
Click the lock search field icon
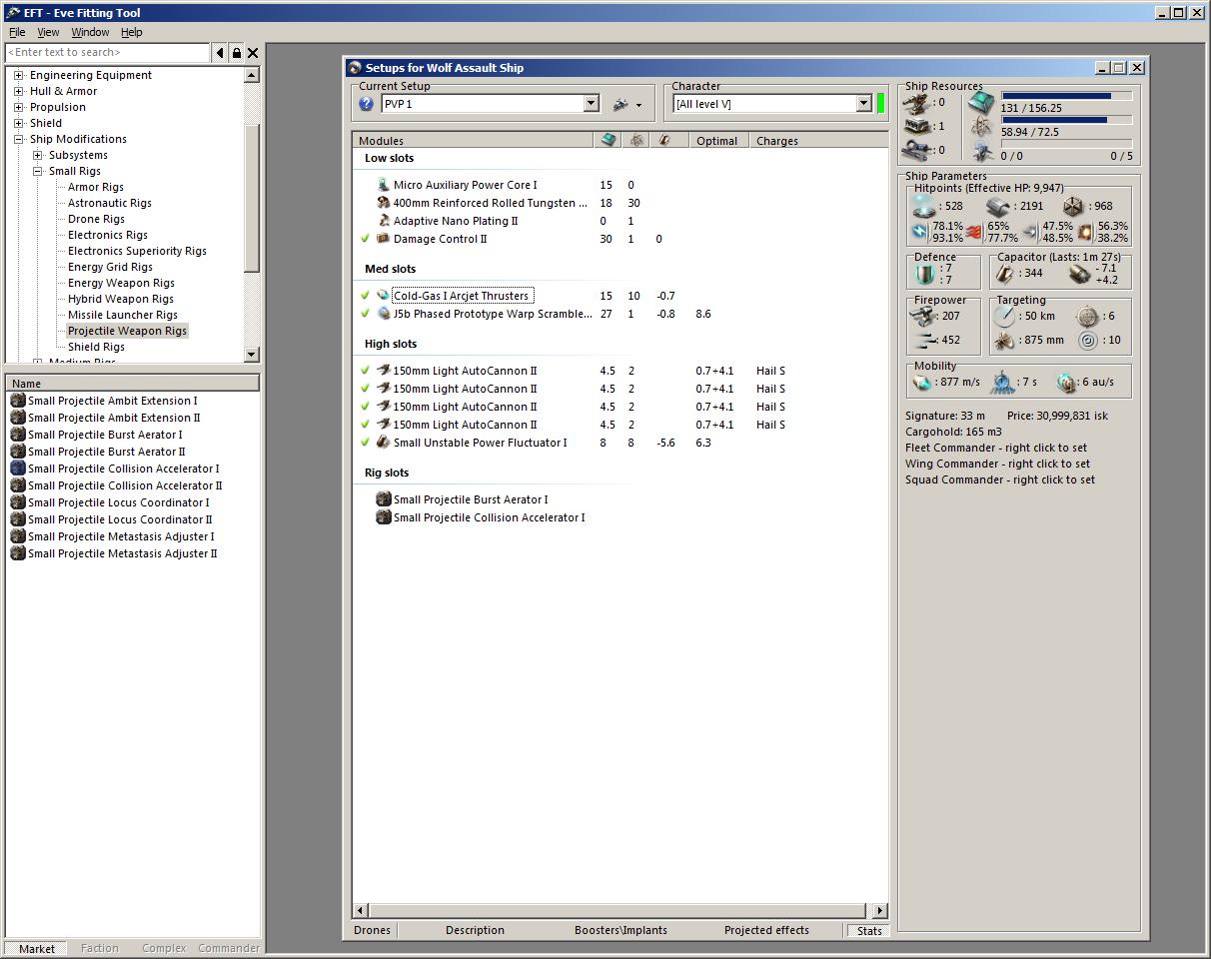click(237, 52)
